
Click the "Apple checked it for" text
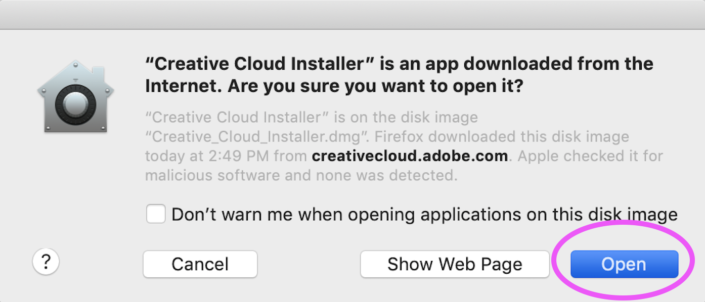coord(590,156)
